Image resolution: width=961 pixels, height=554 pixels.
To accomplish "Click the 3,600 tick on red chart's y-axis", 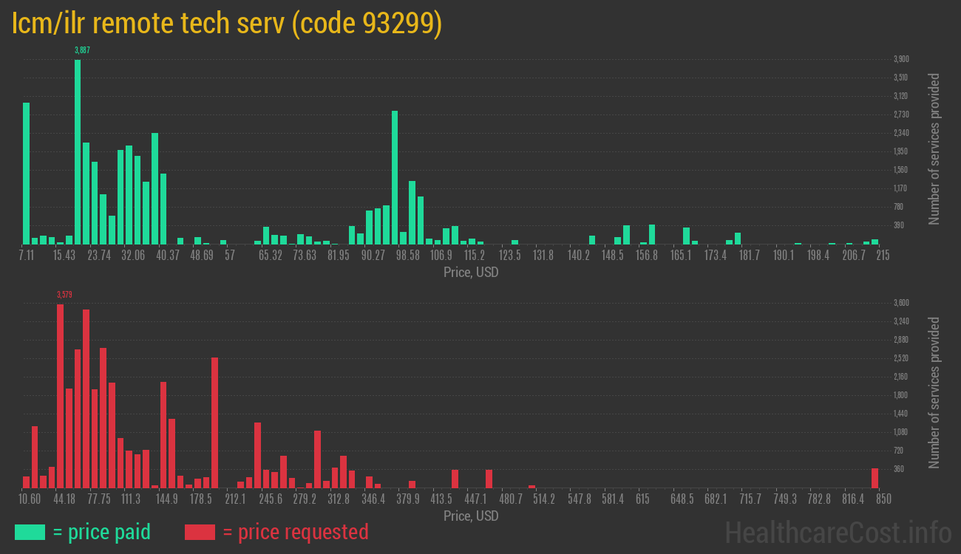I will click(901, 303).
